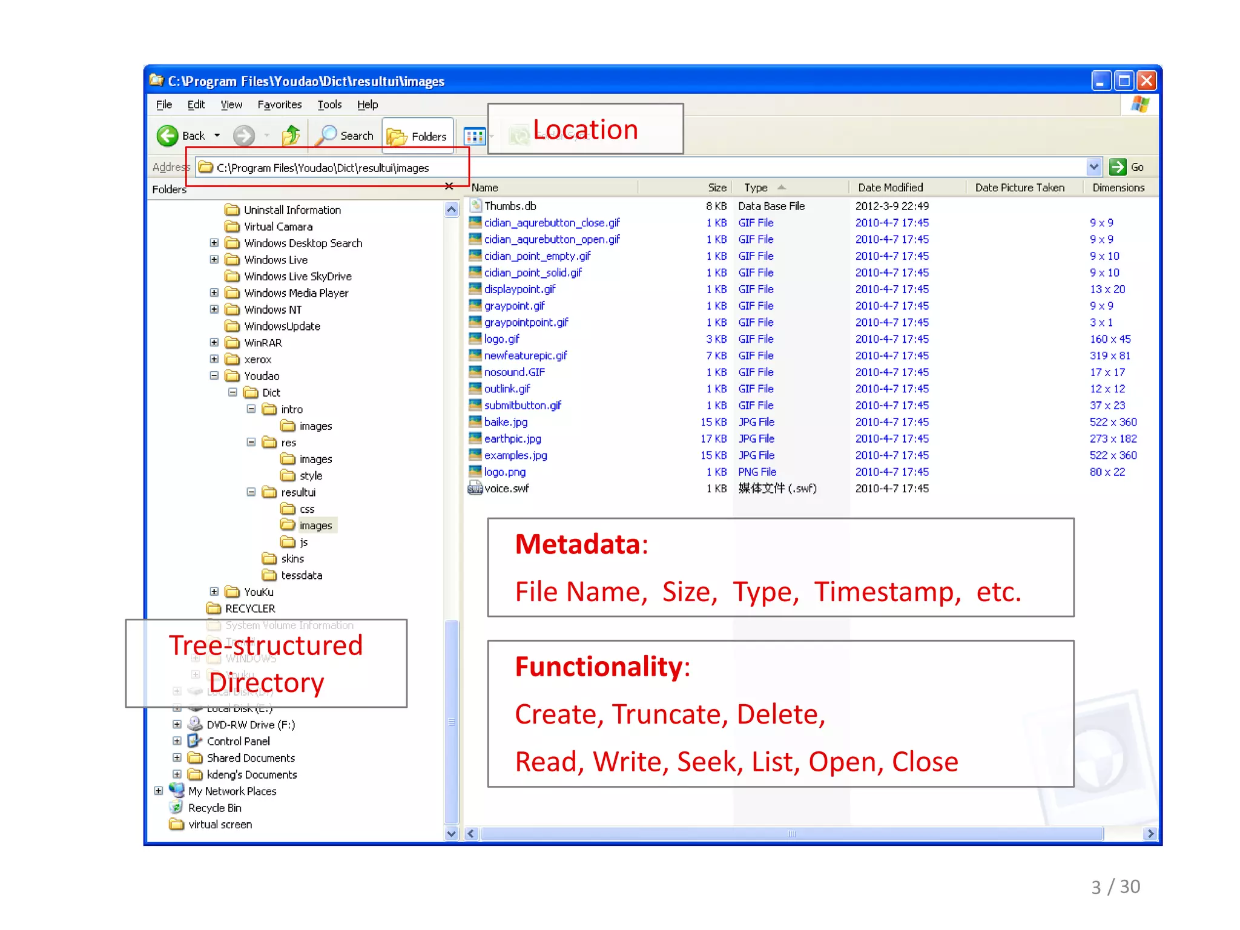Screen dimensions: 1240x930
Task: Click the green Go arrow icon
Action: (1117, 167)
